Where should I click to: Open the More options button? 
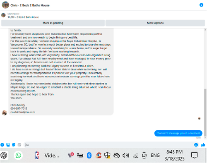[x=155, y=23]
